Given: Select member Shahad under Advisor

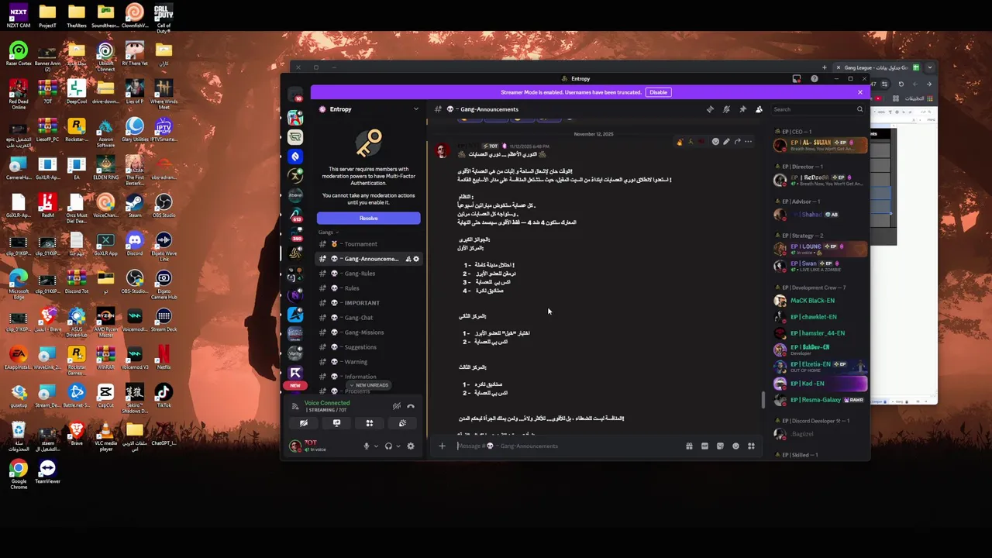Looking at the screenshot, I should pos(820,215).
